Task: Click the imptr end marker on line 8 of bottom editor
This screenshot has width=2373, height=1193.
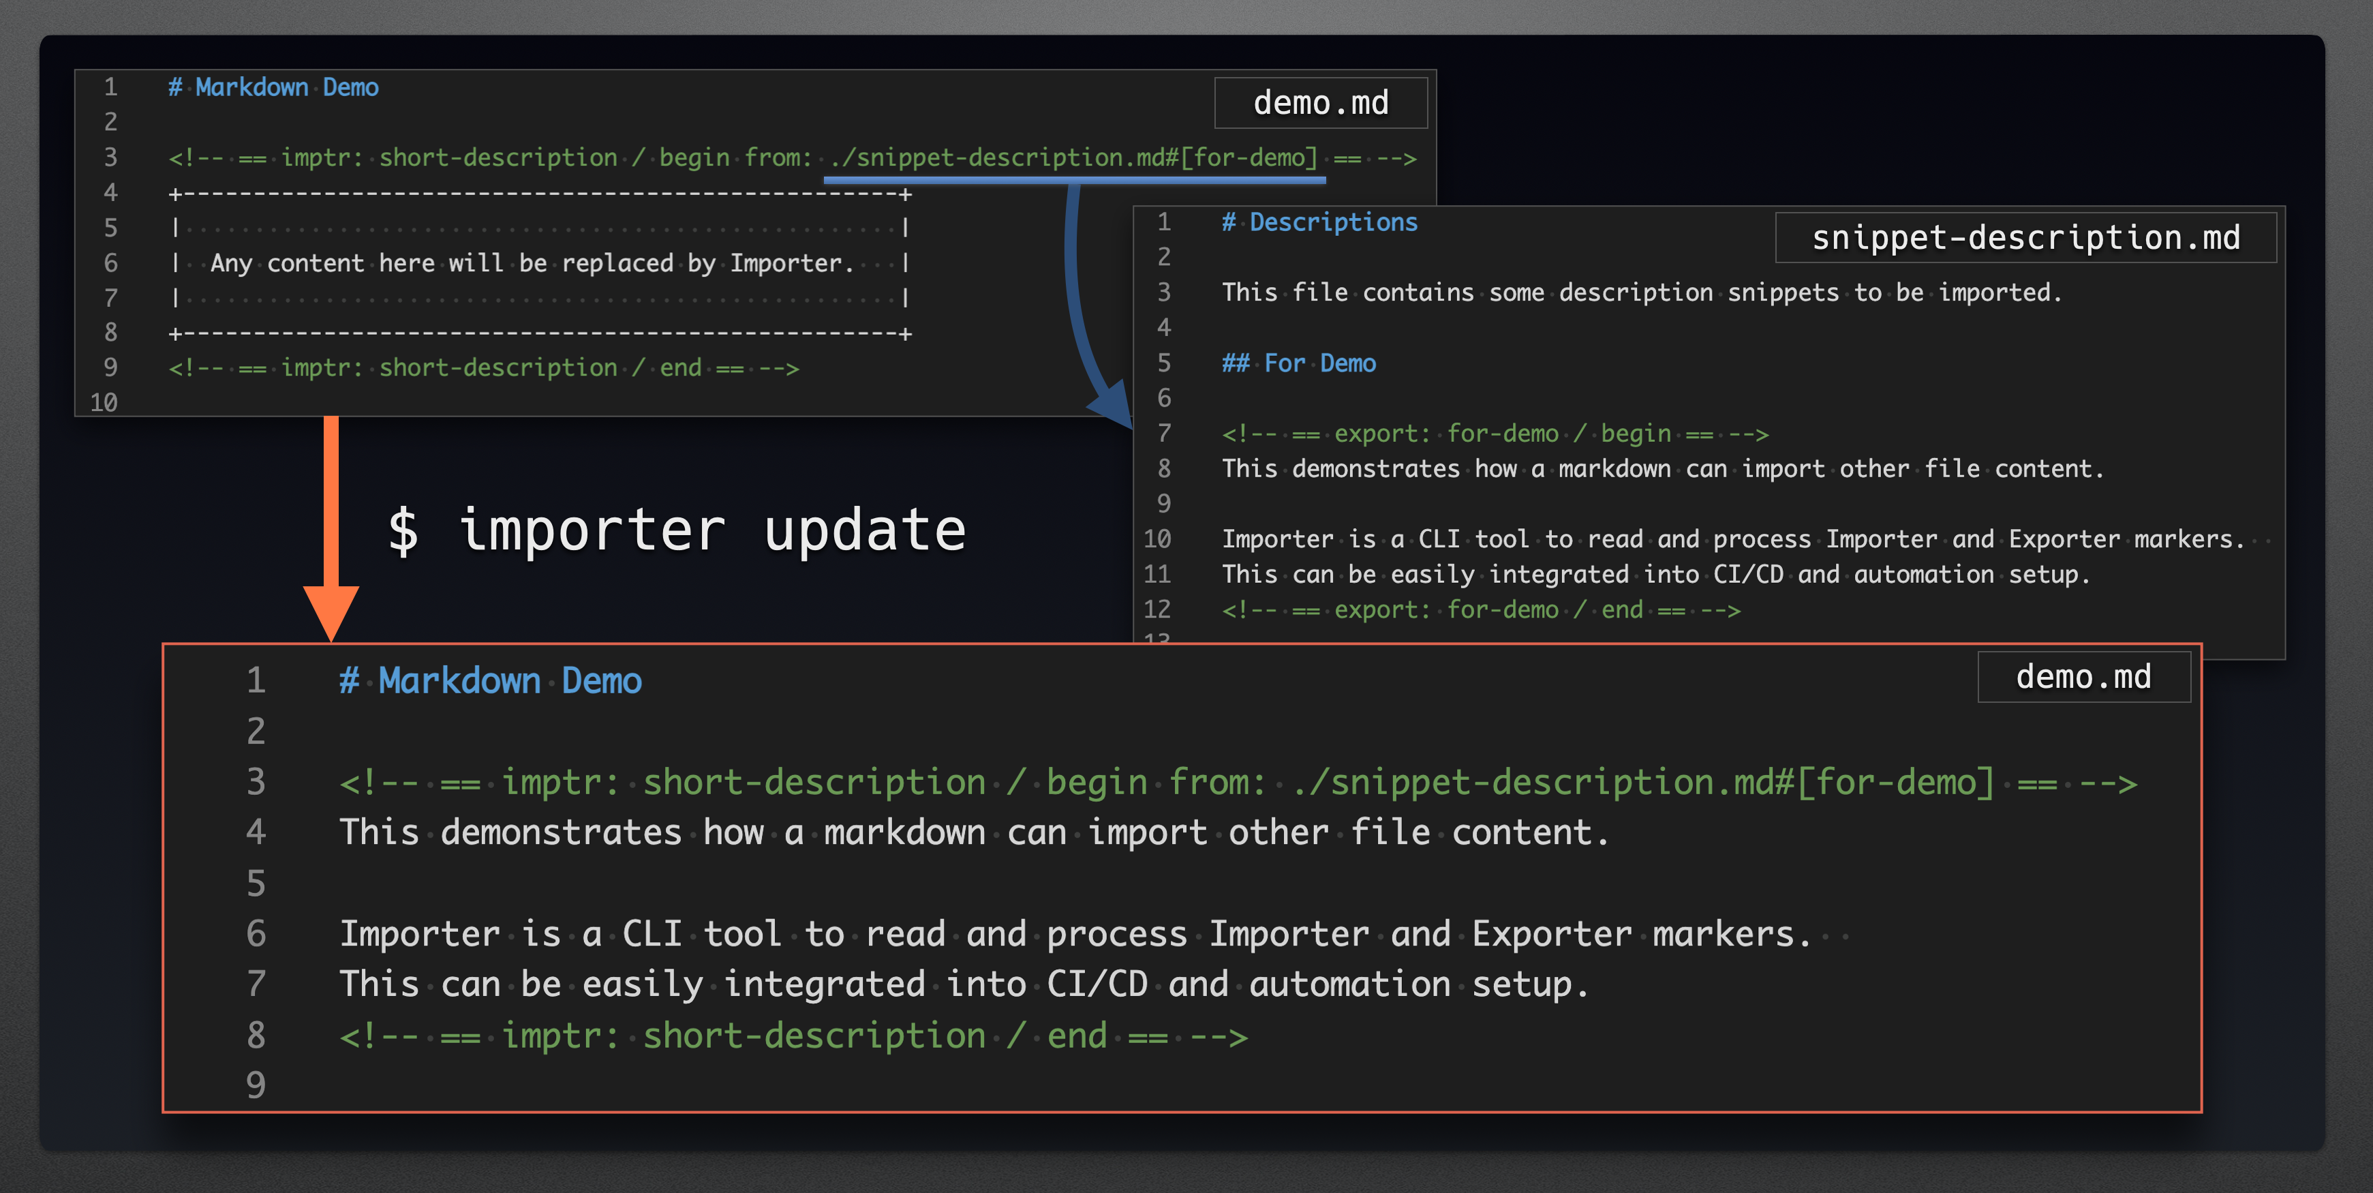Action: pos(794,1036)
